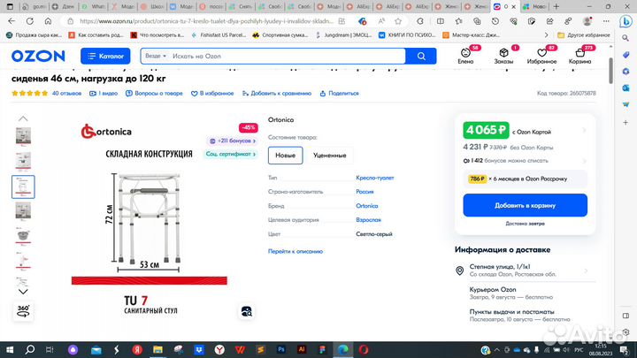Viewport: 637px width, 358px height.
Task: Open Избранное favorites heart icon
Action: pyautogui.click(x=541, y=56)
